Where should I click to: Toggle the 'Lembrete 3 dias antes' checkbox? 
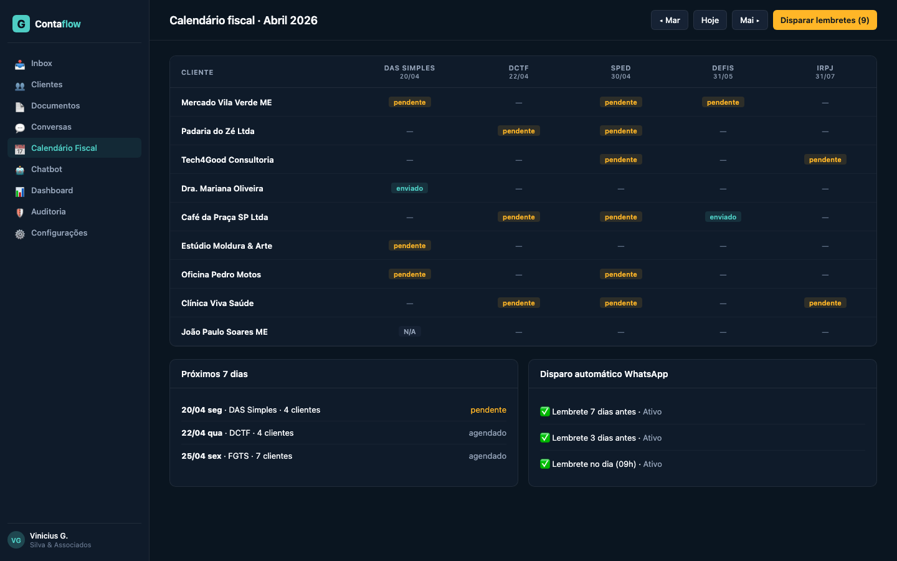tap(545, 438)
